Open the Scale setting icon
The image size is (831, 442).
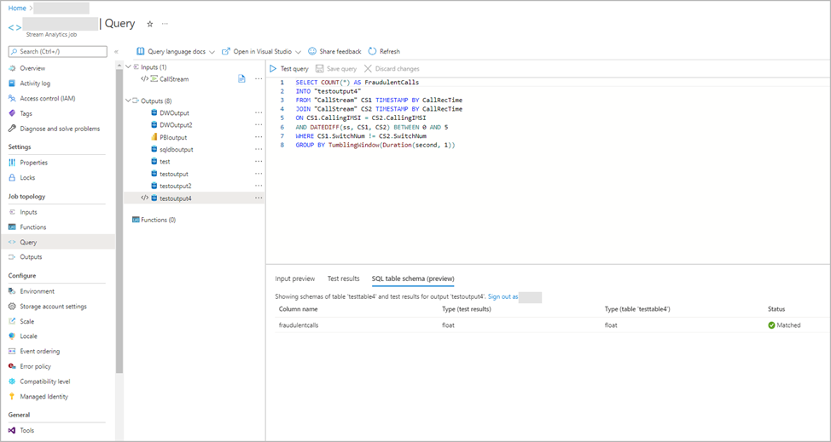click(12, 321)
